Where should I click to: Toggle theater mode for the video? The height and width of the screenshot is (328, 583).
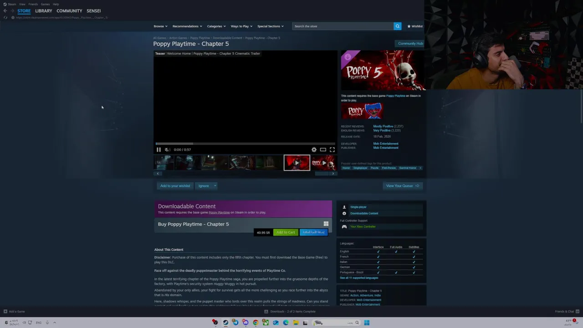323,149
